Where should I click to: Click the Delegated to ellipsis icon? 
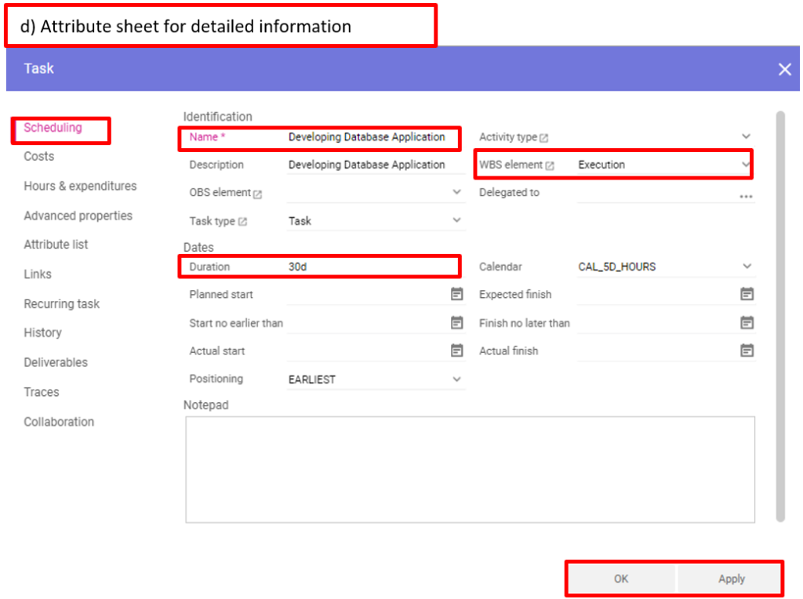click(x=746, y=196)
